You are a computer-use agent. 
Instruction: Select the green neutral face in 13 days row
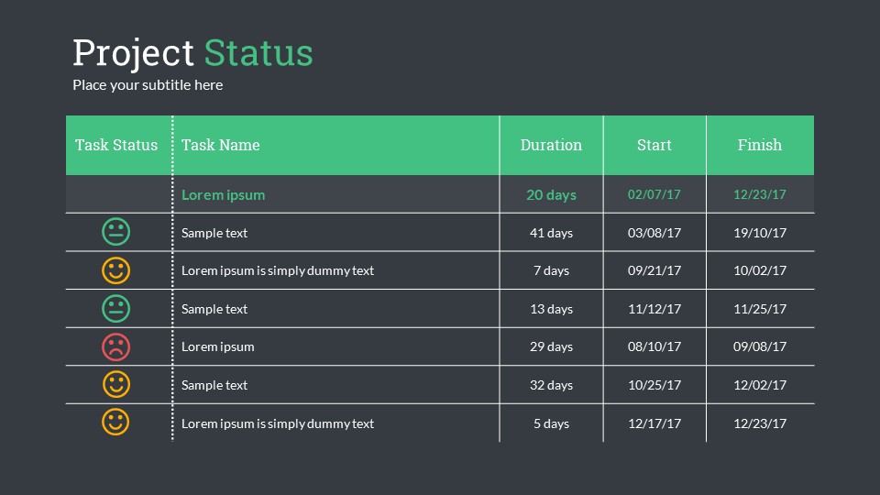116,309
